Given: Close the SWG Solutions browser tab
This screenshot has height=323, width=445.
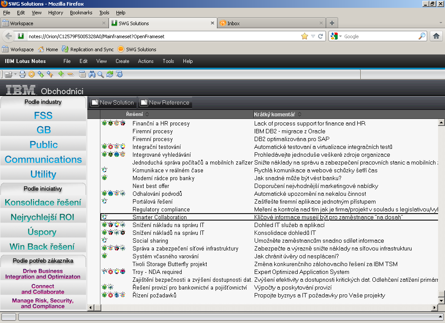Looking at the screenshot, I should [212, 23].
